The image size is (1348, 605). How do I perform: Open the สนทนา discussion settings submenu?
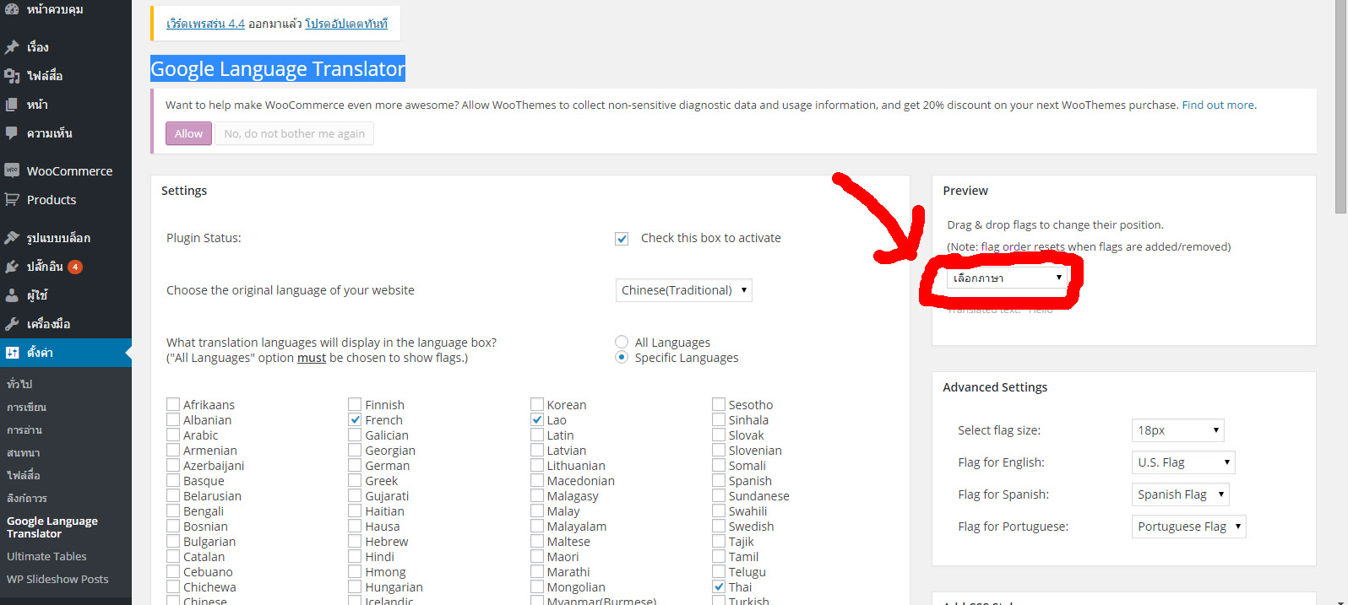[24, 452]
